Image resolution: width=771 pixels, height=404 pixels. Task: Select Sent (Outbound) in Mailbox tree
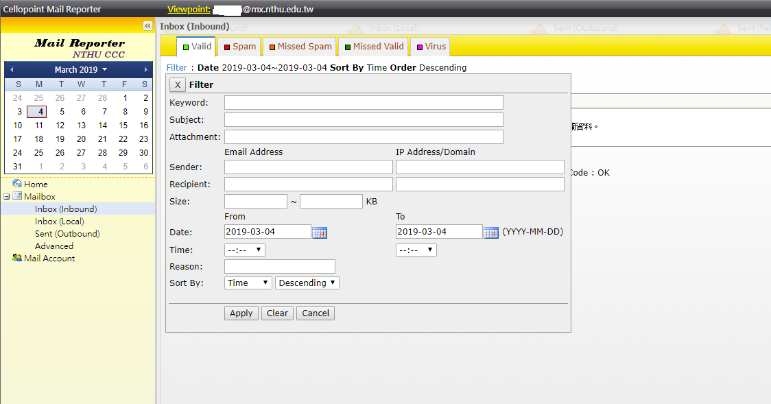click(x=67, y=234)
